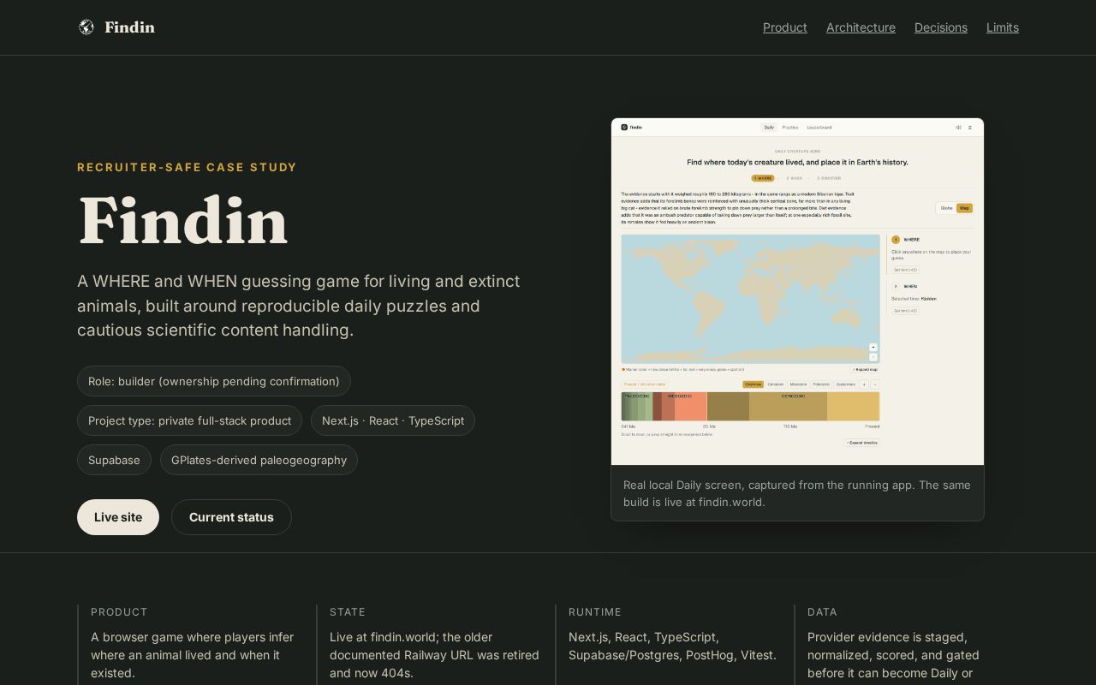This screenshot has width=1096, height=685.
Task: Switch to Map view in the preview
Action: point(964,208)
